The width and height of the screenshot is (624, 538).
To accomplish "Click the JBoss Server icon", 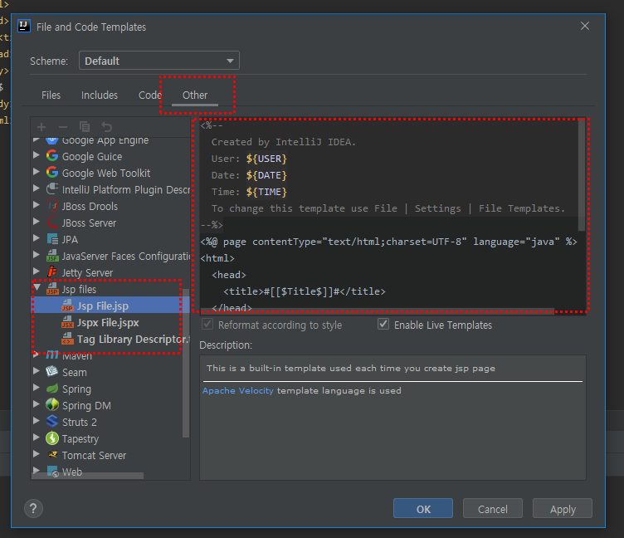I will pyautogui.click(x=52, y=223).
